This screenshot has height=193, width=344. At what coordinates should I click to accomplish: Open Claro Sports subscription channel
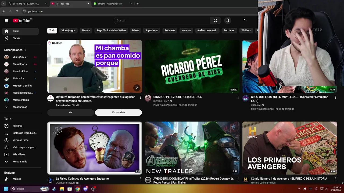(x=20, y=64)
